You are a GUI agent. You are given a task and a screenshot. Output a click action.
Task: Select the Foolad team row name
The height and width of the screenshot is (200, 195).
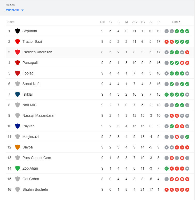[x=28, y=73]
